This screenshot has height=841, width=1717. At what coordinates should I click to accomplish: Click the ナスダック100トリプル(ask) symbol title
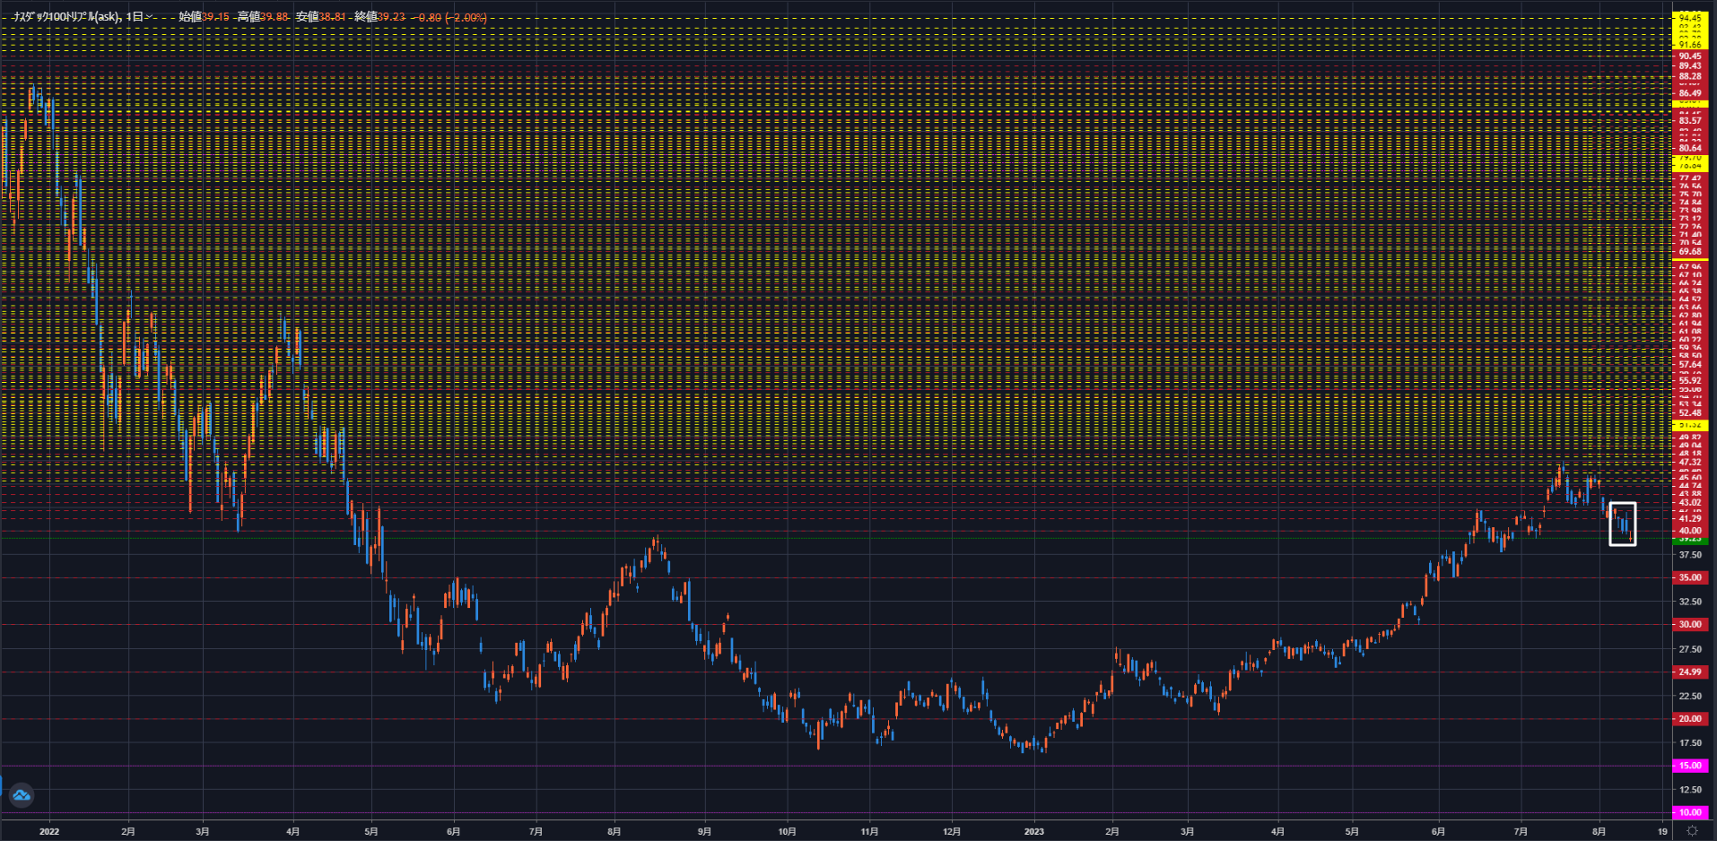tap(66, 17)
